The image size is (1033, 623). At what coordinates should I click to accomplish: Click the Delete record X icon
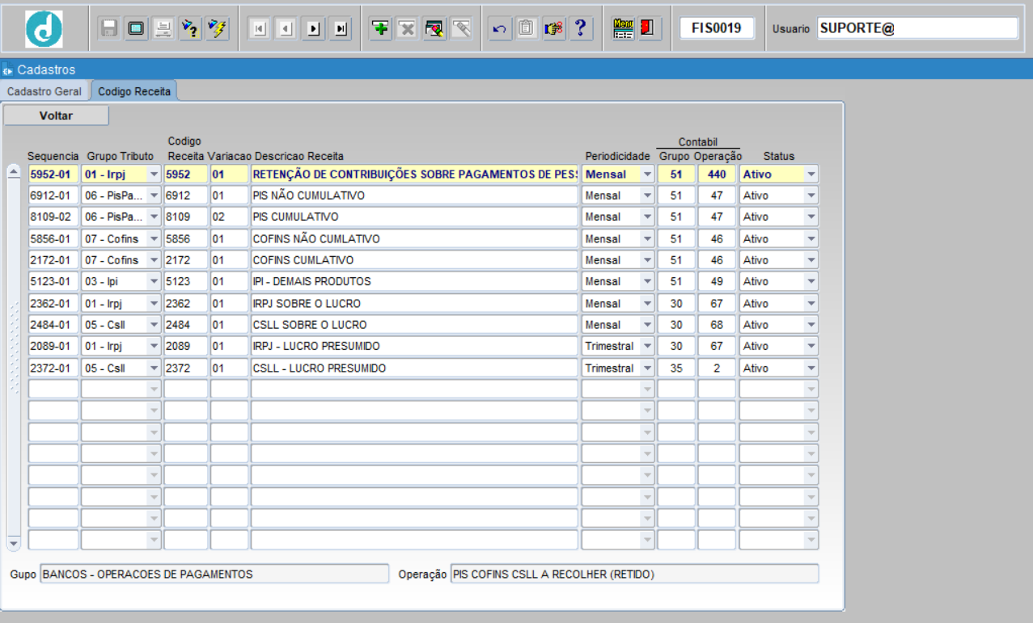click(x=407, y=29)
